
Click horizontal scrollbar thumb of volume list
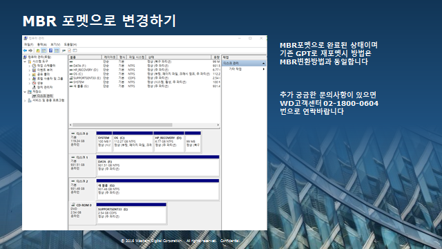122,124
